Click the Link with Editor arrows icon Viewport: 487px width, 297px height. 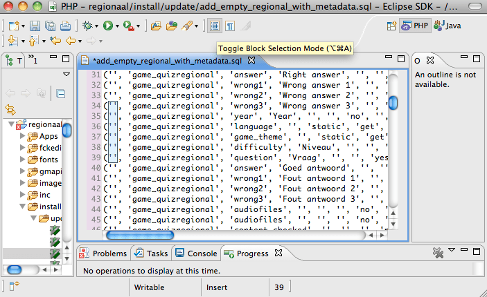click(x=10, y=110)
